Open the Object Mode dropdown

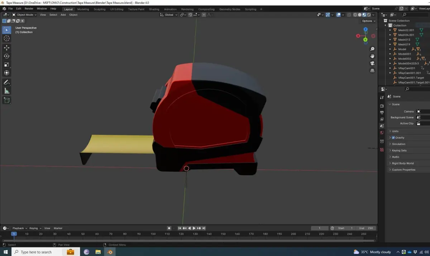tap(24, 15)
